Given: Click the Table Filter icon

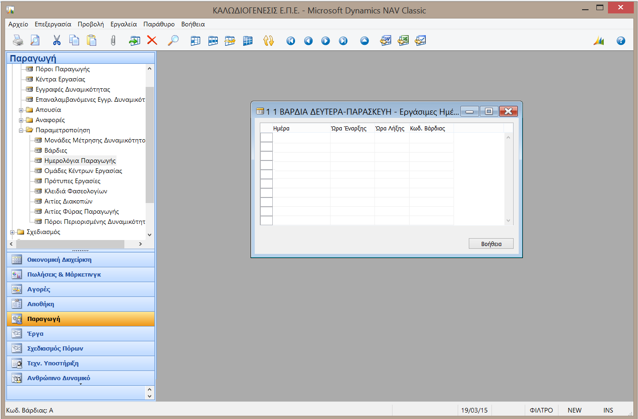Looking at the screenshot, I should click(213, 41).
